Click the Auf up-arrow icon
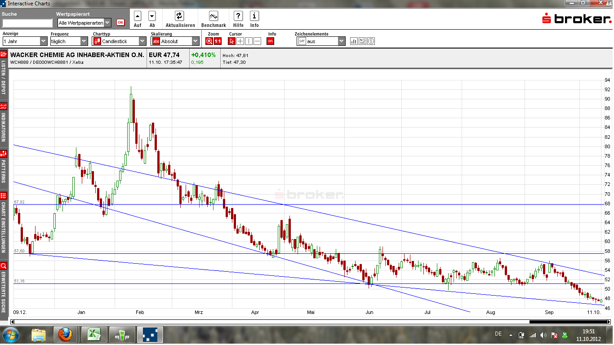This screenshot has width=614, height=345. [x=138, y=16]
